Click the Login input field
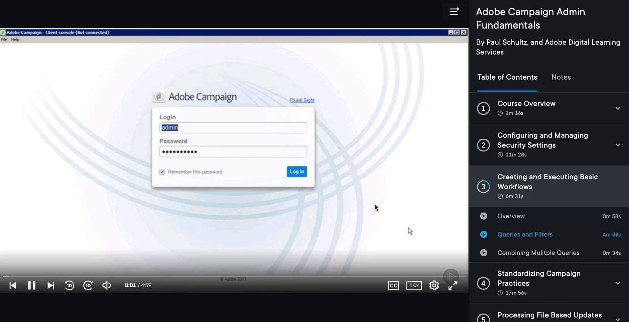The image size is (629, 322). coord(233,128)
